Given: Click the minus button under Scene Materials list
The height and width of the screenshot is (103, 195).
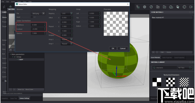Looking at the screenshot, I should pos(157,52).
